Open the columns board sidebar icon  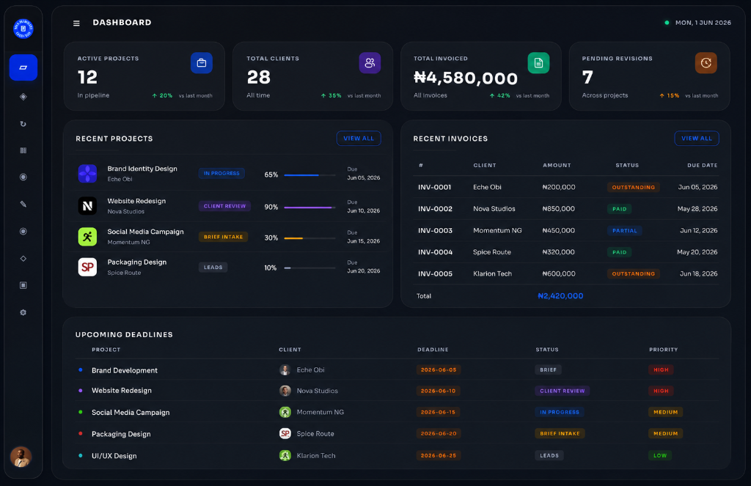(x=23, y=150)
